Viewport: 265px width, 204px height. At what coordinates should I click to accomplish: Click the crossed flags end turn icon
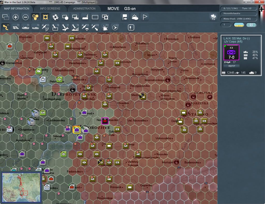tap(213, 17)
